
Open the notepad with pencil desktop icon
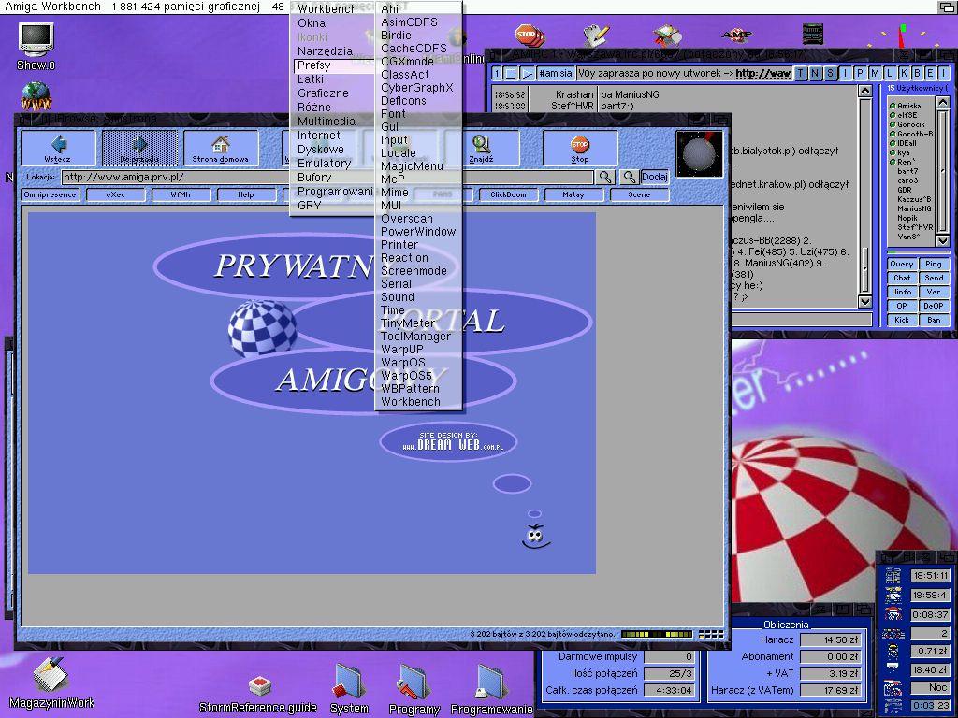596,36
